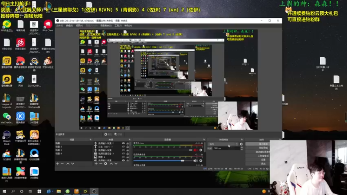
Task: Toggle the lock on 音频输入采集 2 source
Action: click(x=128, y=143)
